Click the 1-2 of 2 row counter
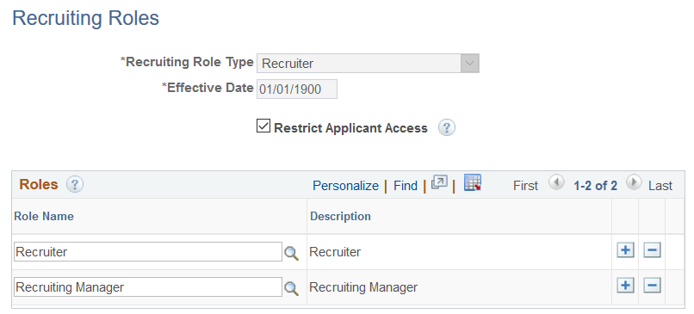Viewport: 694px width, 314px height. click(x=595, y=186)
